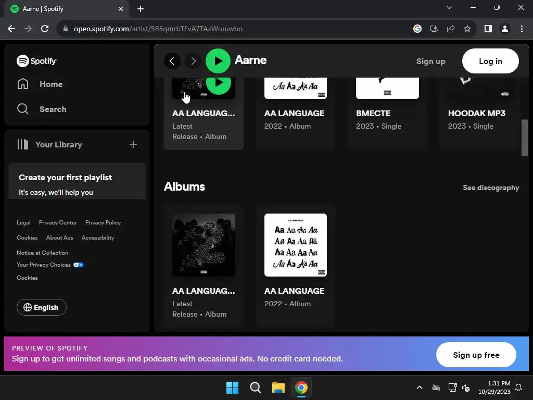Image resolution: width=533 pixels, height=400 pixels.
Task: Open the network tray icon
Action: click(452, 387)
